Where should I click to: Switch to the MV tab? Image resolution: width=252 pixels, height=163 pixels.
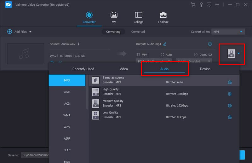click(114, 18)
